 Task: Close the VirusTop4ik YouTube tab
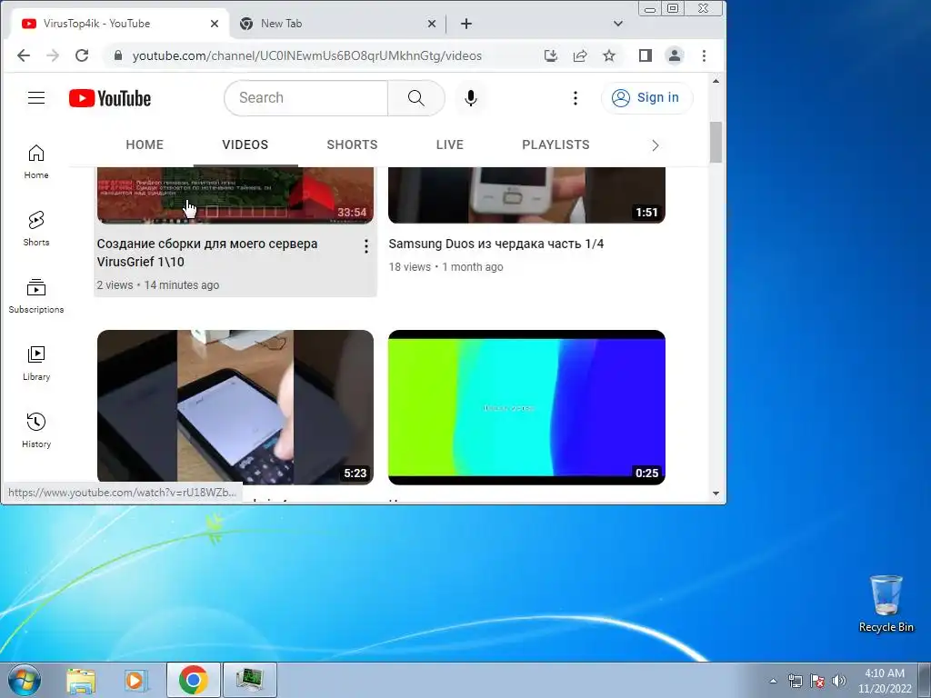[x=215, y=24]
